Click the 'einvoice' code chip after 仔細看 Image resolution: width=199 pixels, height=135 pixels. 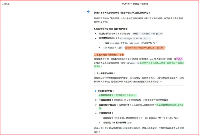point(115,43)
